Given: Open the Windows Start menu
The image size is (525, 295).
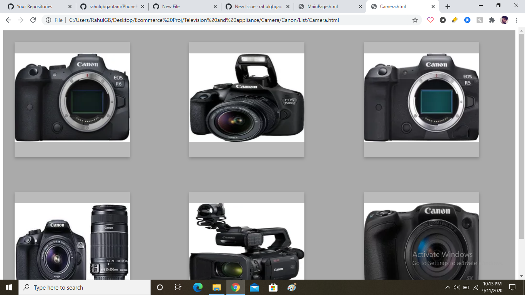Looking at the screenshot, I should tap(9, 287).
